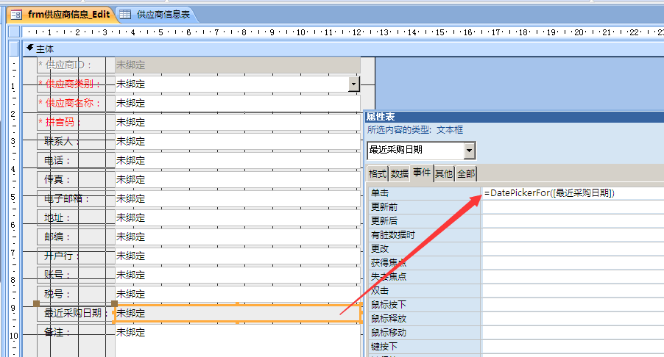The image size is (664, 357).
Task: Select the 其他 property tab
Action: (443, 173)
